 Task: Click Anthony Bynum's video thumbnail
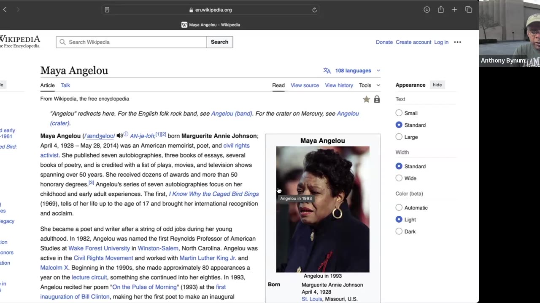click(510, 33)
